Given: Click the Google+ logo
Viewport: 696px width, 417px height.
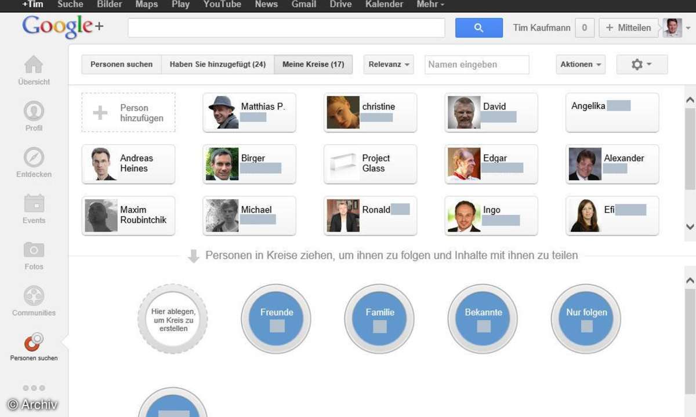Looking at the screenshot, I should tap(63, 27).
